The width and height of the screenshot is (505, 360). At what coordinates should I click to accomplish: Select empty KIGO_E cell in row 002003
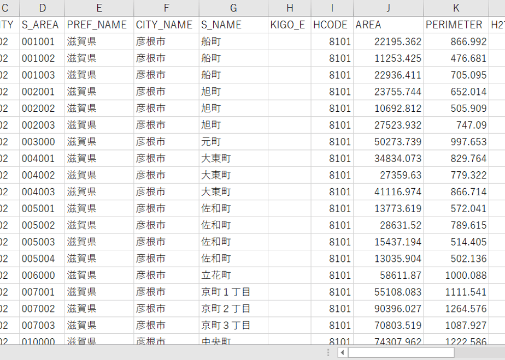tap(290, 125)
